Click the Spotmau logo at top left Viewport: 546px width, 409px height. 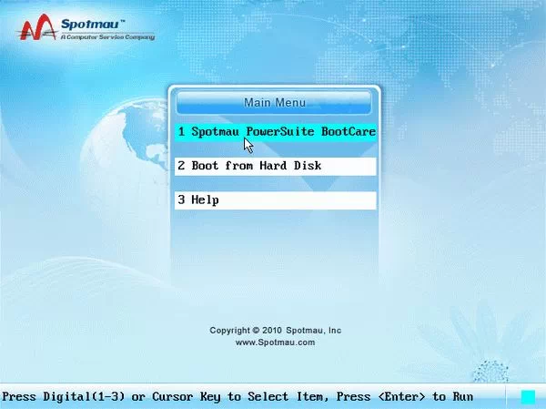coord(86,28)
